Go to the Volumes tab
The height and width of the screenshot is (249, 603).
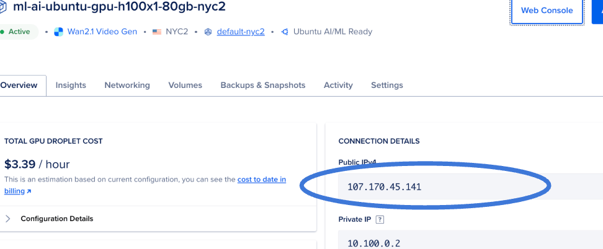(185, 85)
